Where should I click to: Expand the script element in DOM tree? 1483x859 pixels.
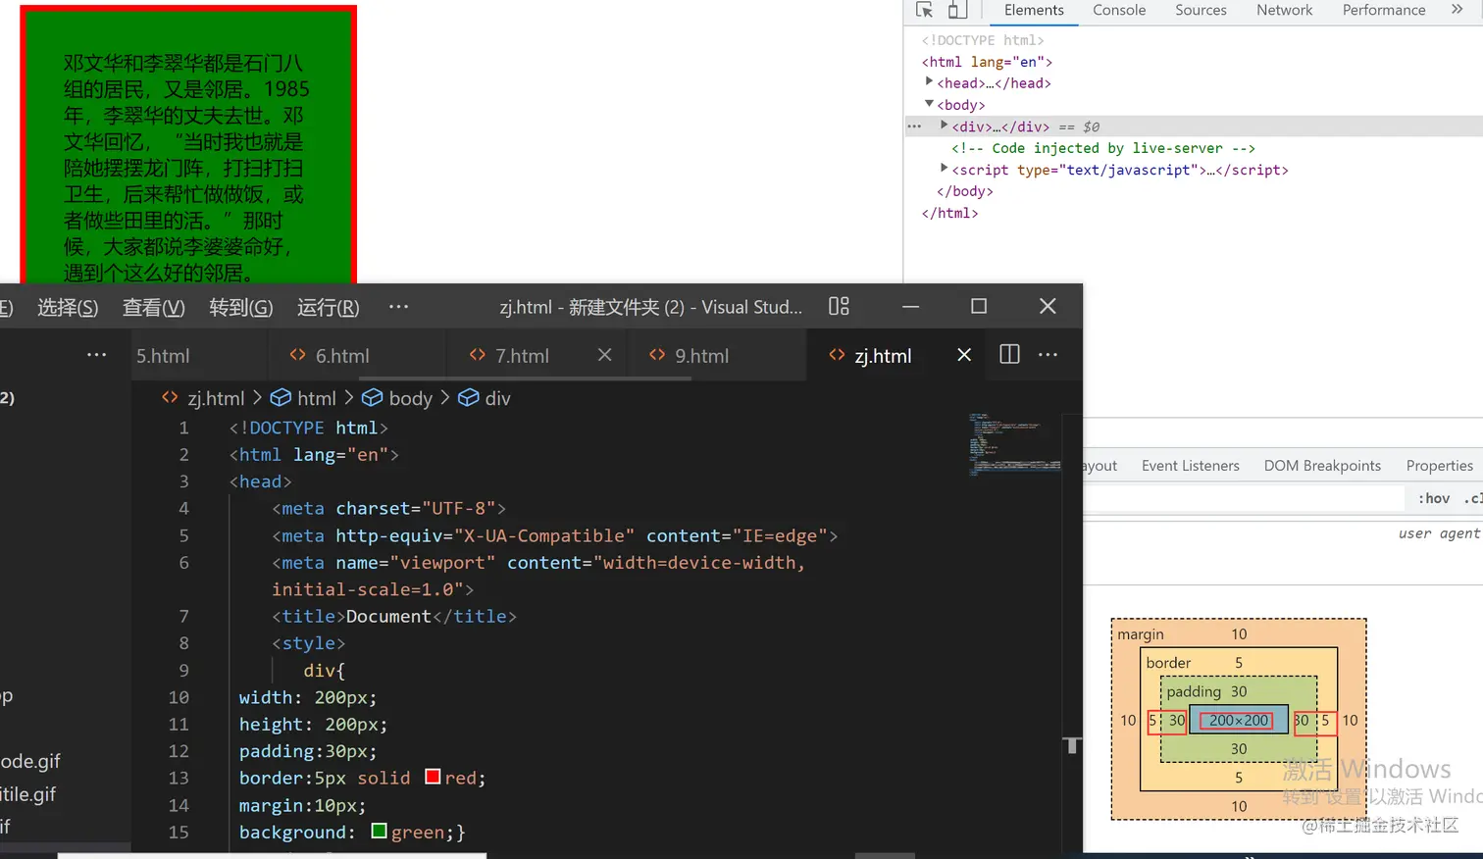(x=944, y=169)
